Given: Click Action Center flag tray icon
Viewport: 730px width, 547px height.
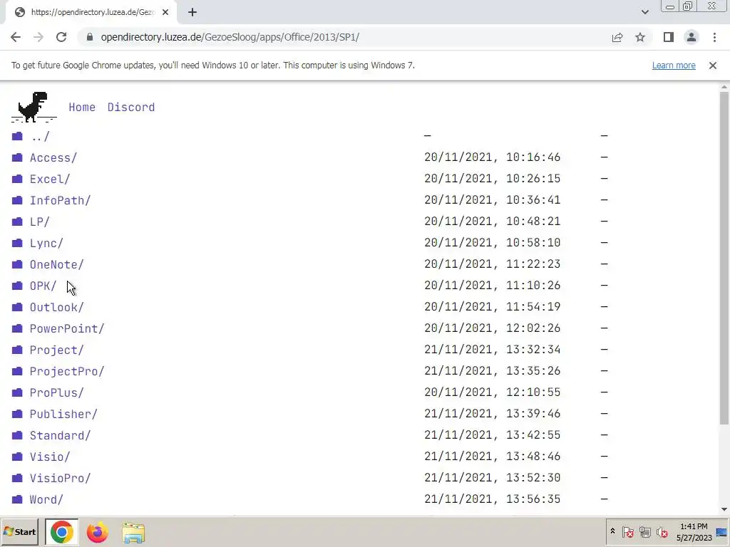Looking at the screenshot, I should pos(627,531).
